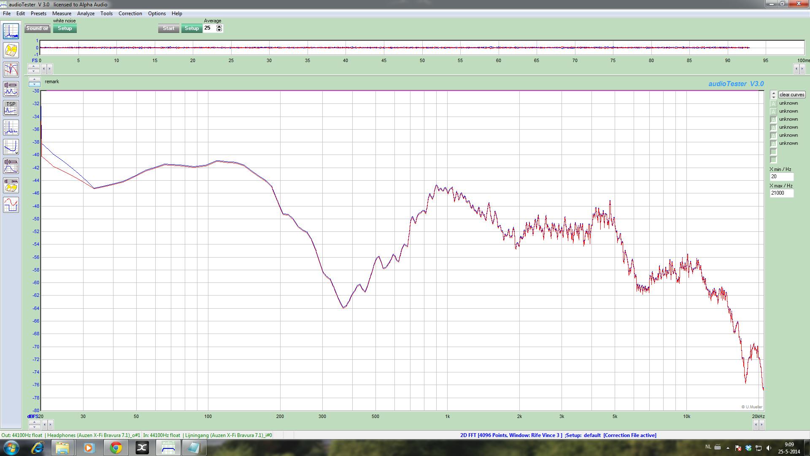
Task: Select the speaker frequency response icon
Action: 11,166
